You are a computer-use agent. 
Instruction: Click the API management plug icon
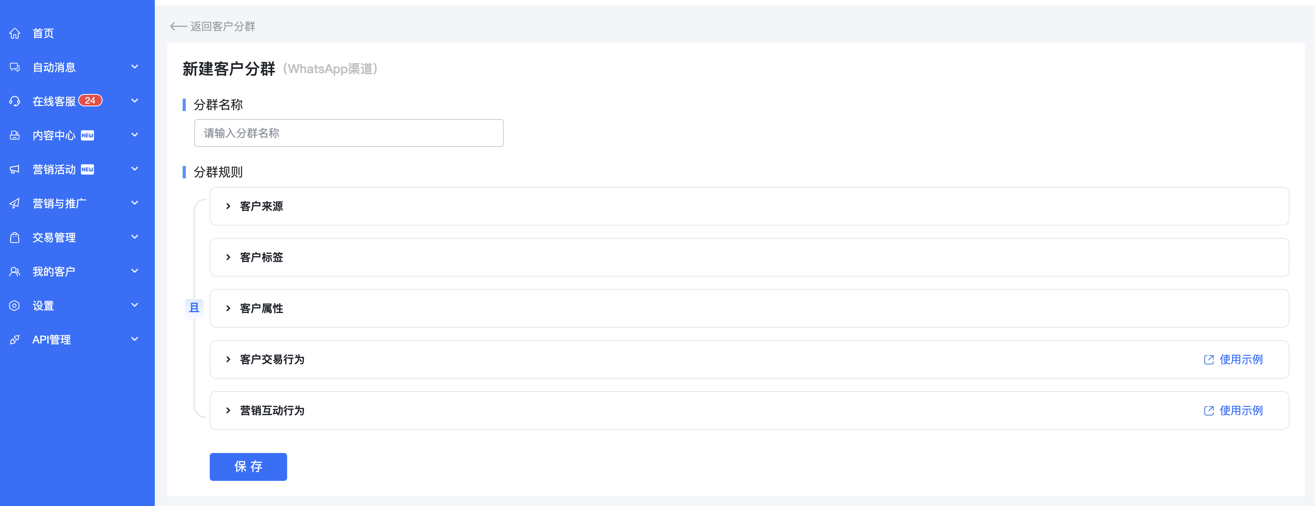(15, 340)
